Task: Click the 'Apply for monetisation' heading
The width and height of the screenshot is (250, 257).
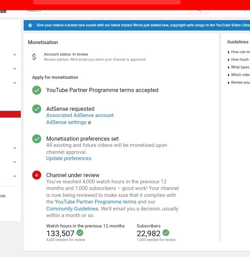Action: [x=55, y=77]
